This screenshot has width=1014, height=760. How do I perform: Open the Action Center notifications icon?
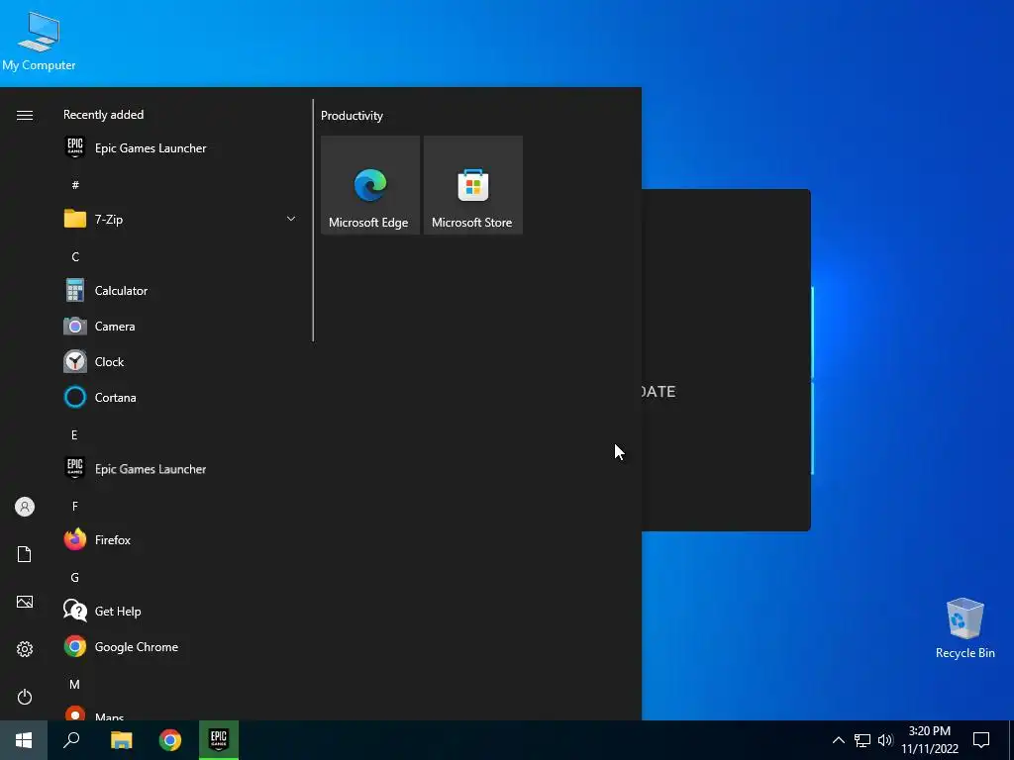[981, 740]
